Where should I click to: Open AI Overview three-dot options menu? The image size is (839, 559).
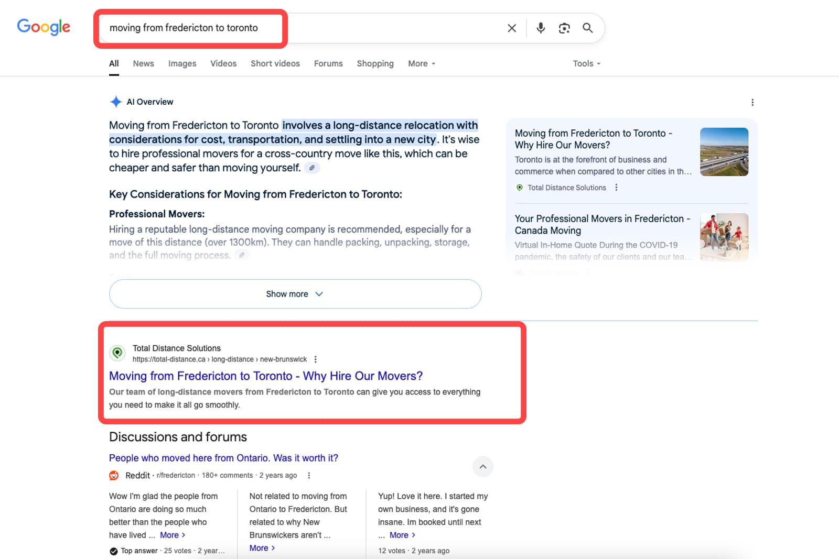[752, 102]
